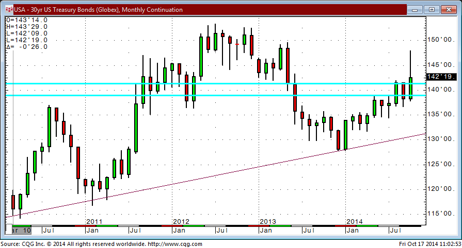Click the 2011 year label
462x248 pixels.
[x=94, y=222]
